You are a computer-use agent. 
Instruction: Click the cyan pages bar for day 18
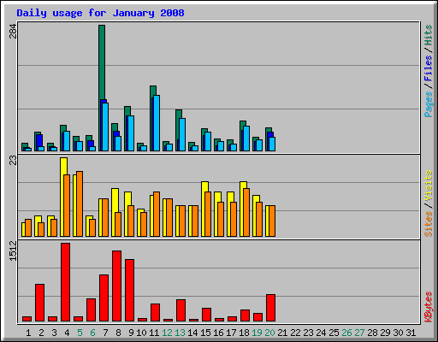(246, 139)
